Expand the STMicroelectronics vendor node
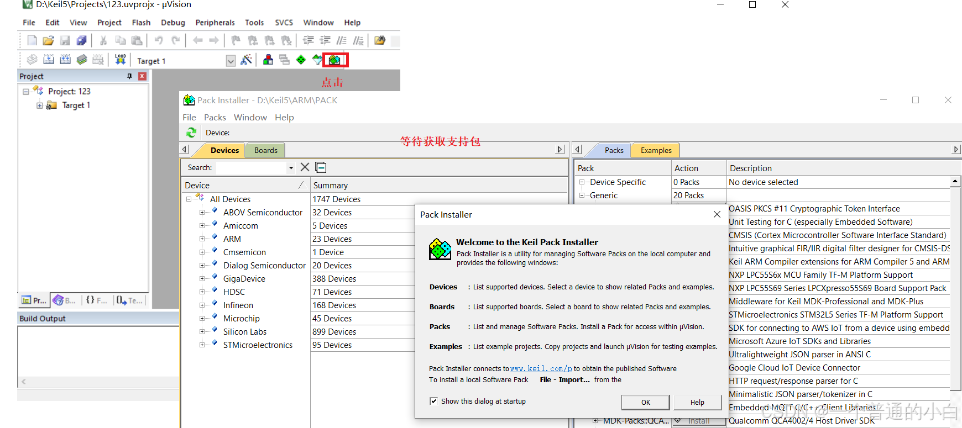 tap(202, 345)
